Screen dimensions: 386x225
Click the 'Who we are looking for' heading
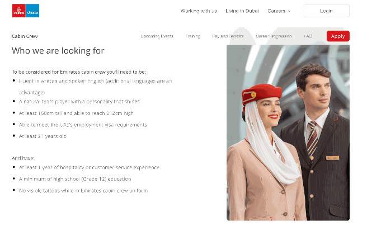tap(58, 51)
